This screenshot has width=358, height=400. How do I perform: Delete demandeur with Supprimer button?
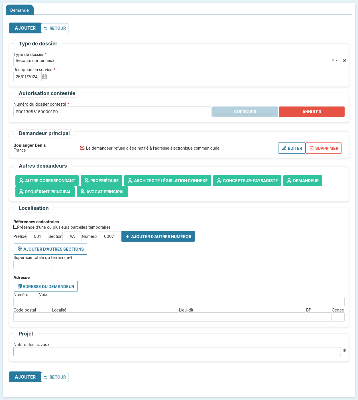(324, 148)
